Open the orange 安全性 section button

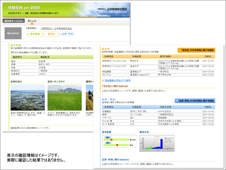point(50,34)
